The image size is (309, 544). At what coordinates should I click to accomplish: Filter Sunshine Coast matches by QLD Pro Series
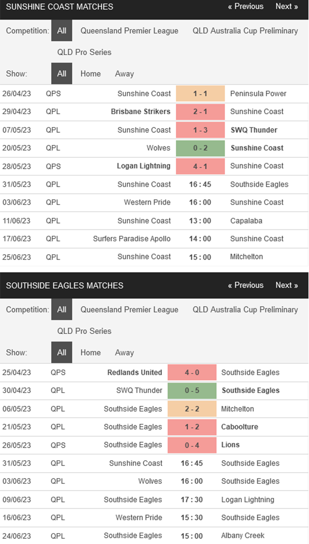click(84, 52)
